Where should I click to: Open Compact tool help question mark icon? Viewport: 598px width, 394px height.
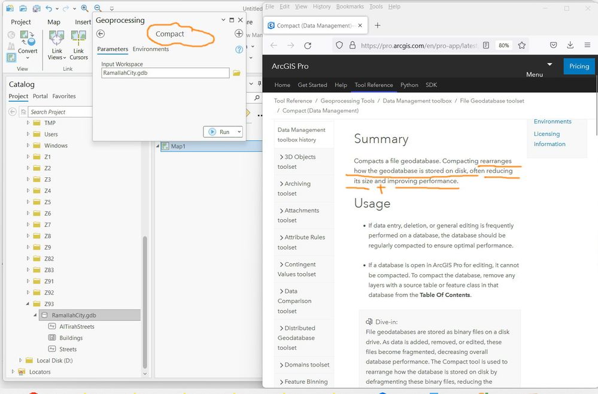coord(239,49)
